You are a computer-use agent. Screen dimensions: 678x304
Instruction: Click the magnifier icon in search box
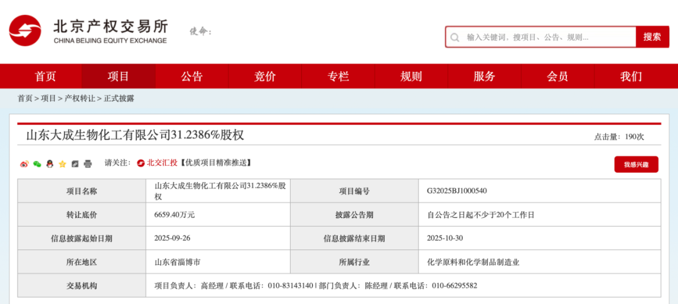[x=455, y=37]
